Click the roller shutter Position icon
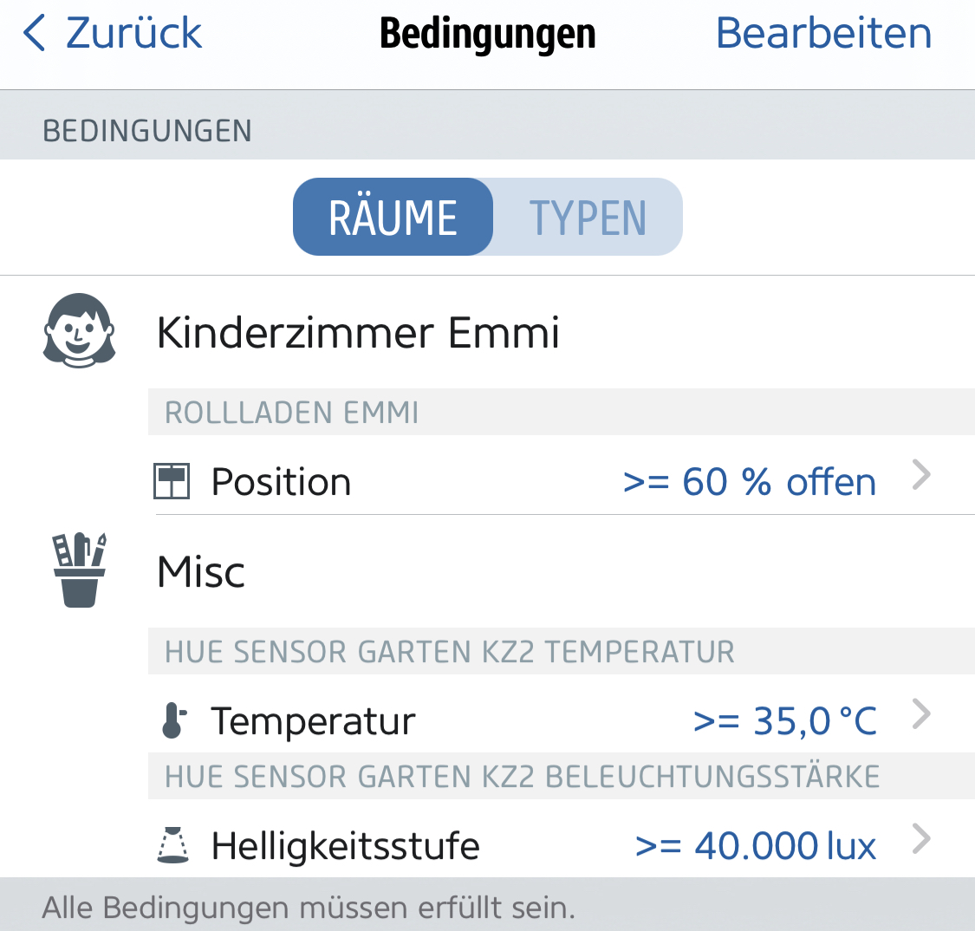Viewport: 975px width, 931px height. (x=171, y=482)
